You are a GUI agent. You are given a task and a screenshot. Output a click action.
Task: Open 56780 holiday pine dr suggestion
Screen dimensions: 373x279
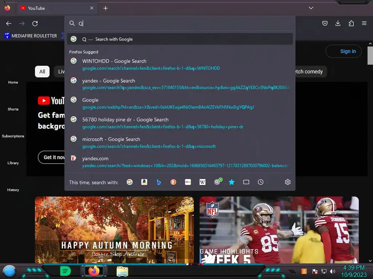click(180, 123)
